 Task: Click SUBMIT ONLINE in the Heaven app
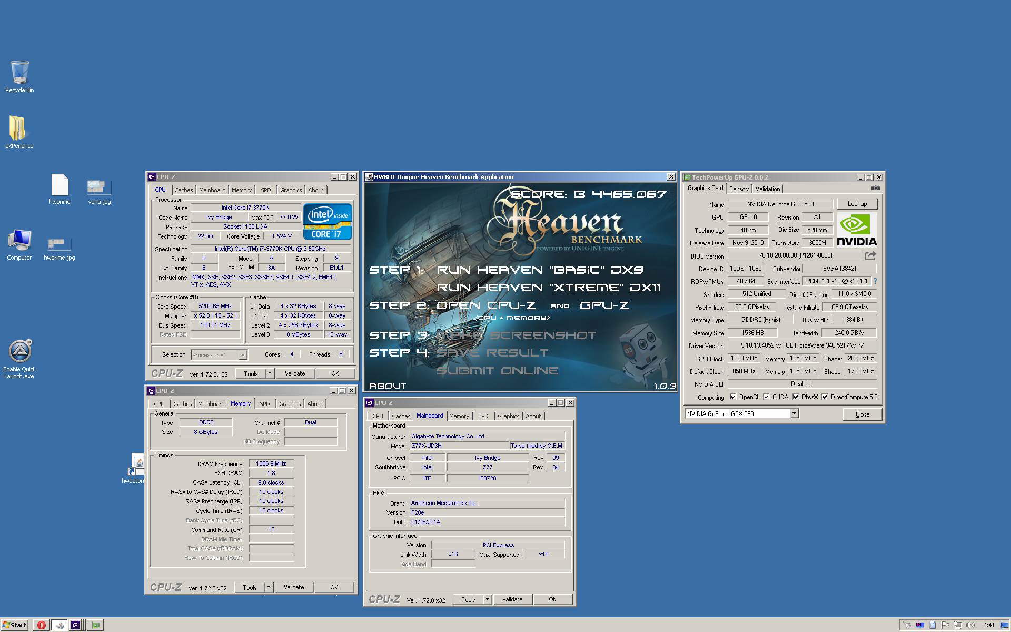point(498,371)
